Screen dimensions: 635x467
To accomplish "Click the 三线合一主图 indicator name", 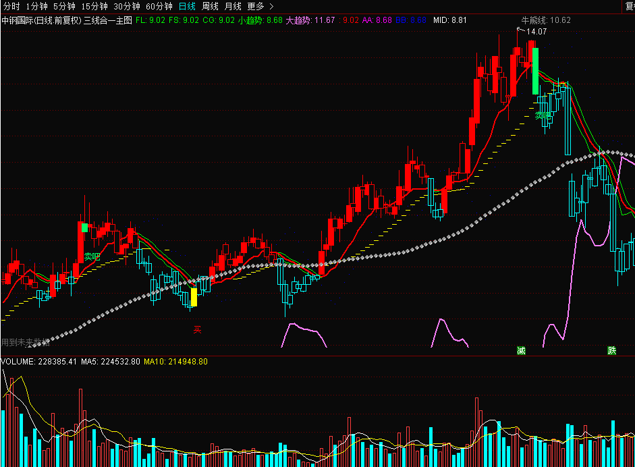I will tap(108, 20).
